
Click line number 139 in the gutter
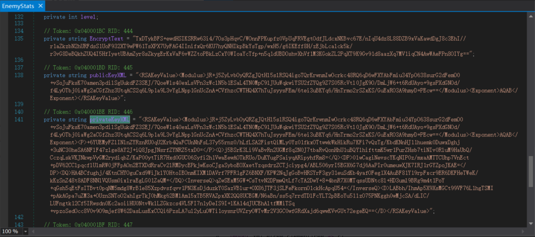pyautogui.click(x=19, y=104)
